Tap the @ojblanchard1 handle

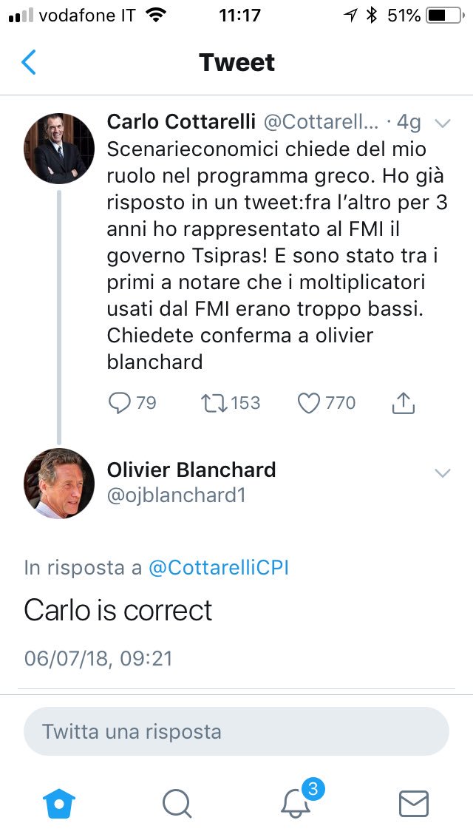pyautogui.click(x=176, y=496)
